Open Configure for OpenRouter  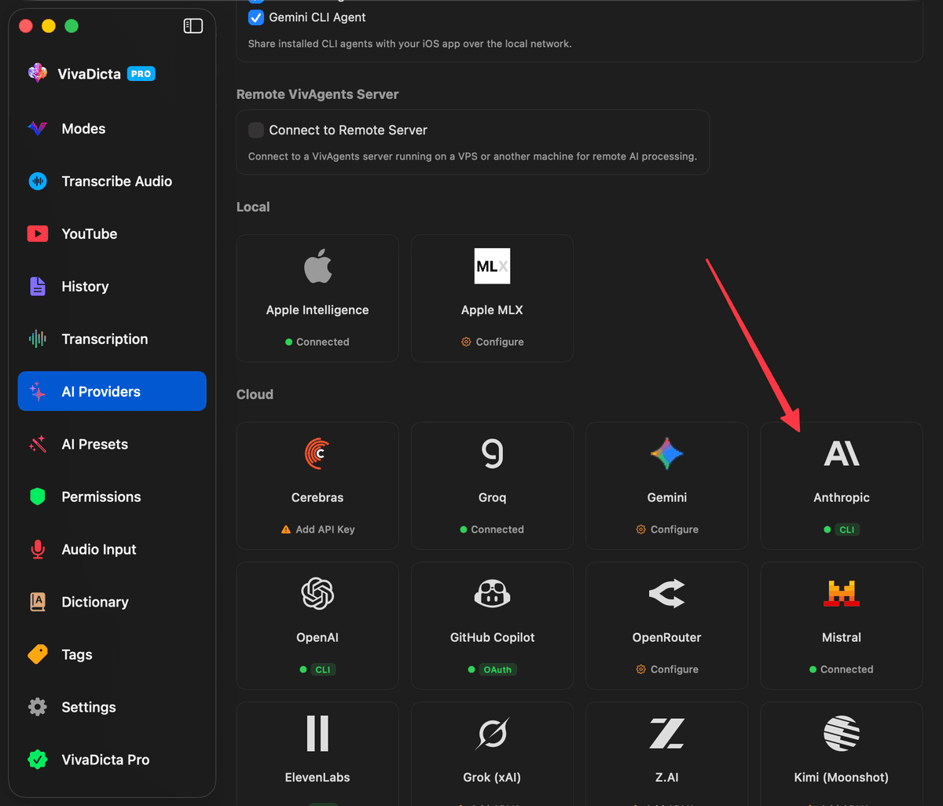click(666, 669)
